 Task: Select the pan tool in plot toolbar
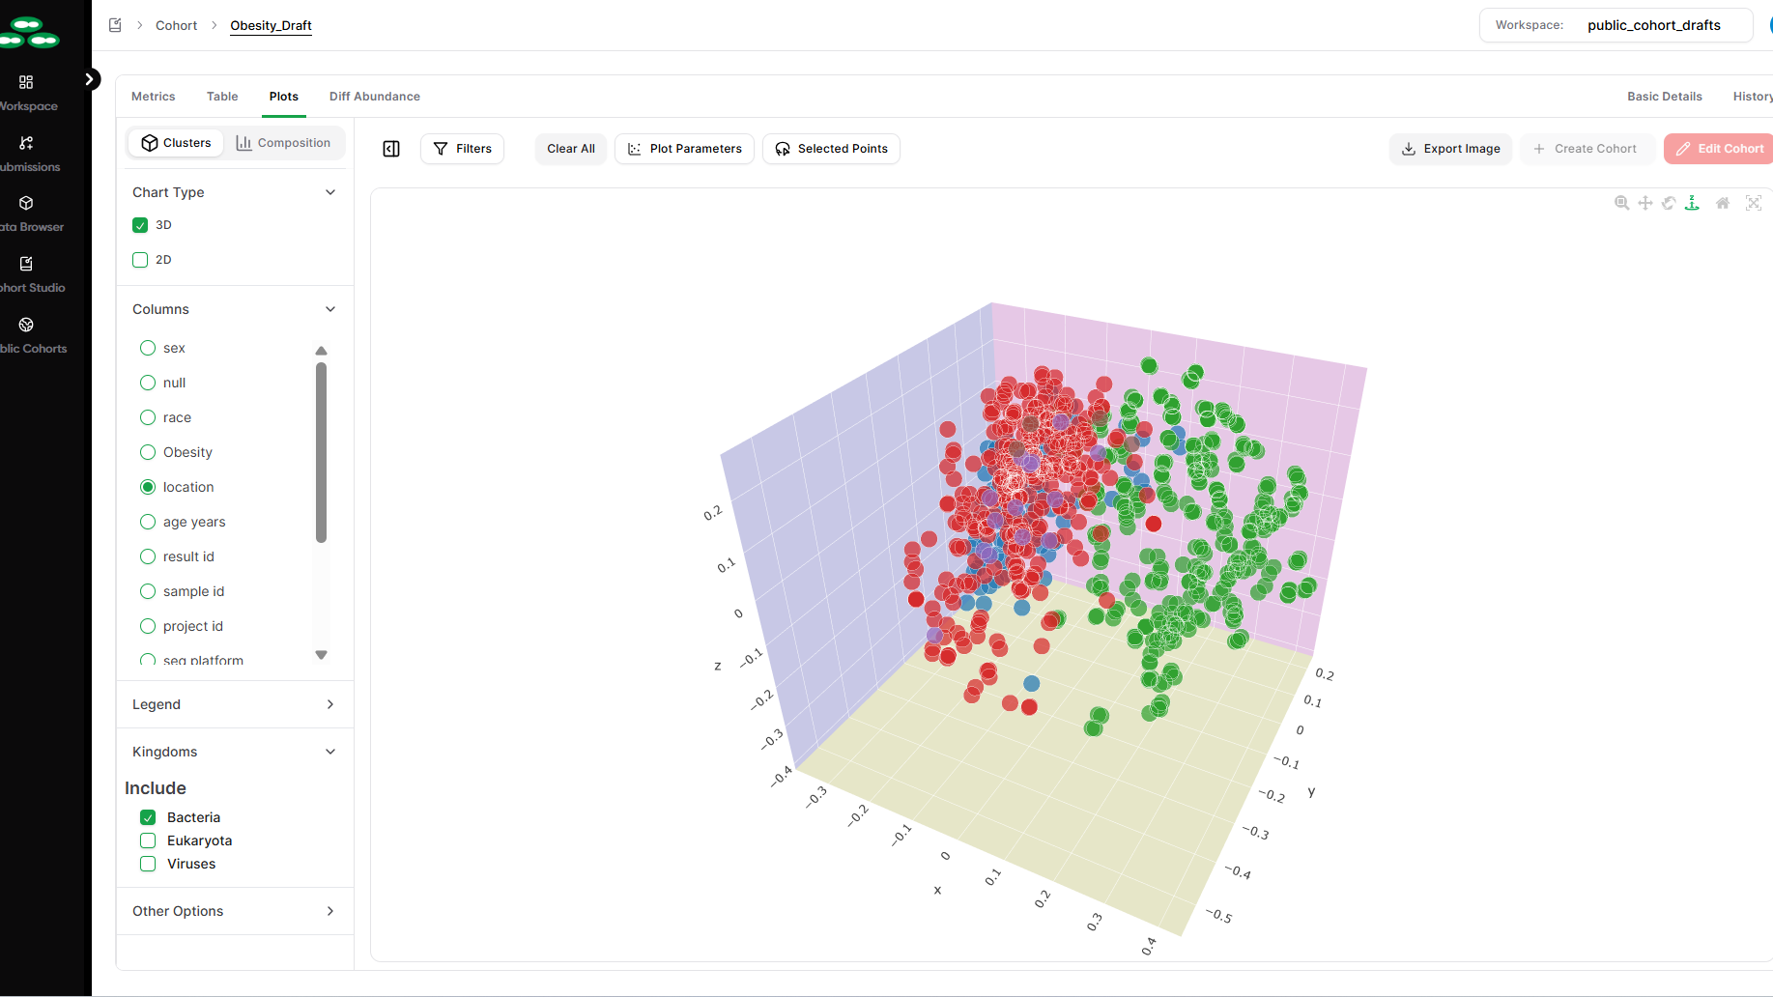[x=1645, y=203]
